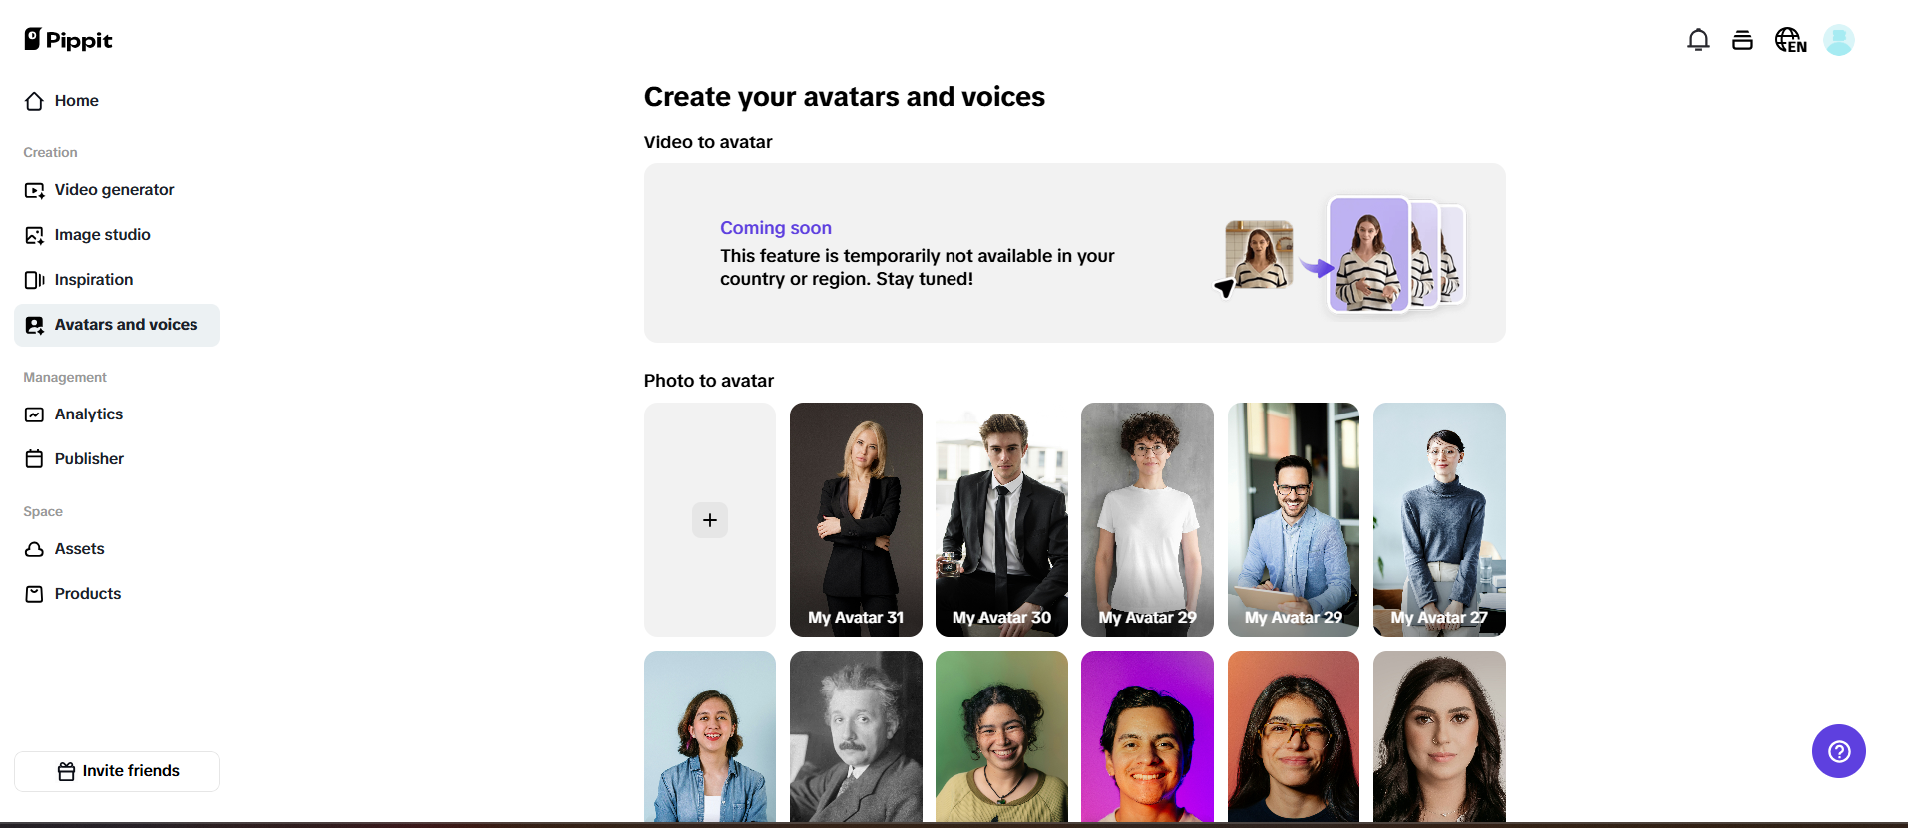Open Video generator
The width and height of the screenshot is (1908, 828).
(x=117, y=190)
